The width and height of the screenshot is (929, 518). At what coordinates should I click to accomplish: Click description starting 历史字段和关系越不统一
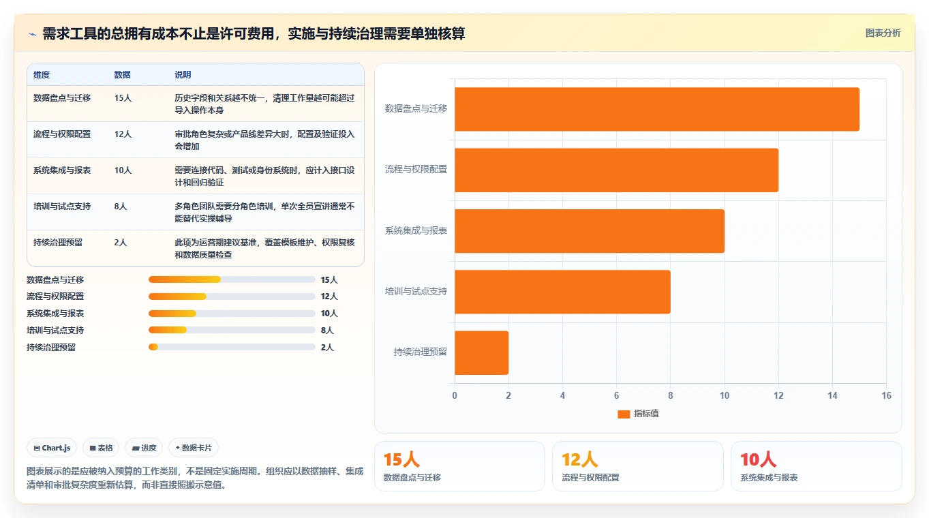coord(264,104)
